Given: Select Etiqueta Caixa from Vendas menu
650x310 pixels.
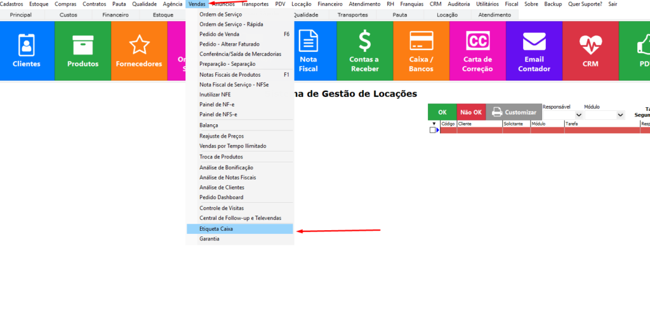Looking at the screenshot, I should (216, 228).
